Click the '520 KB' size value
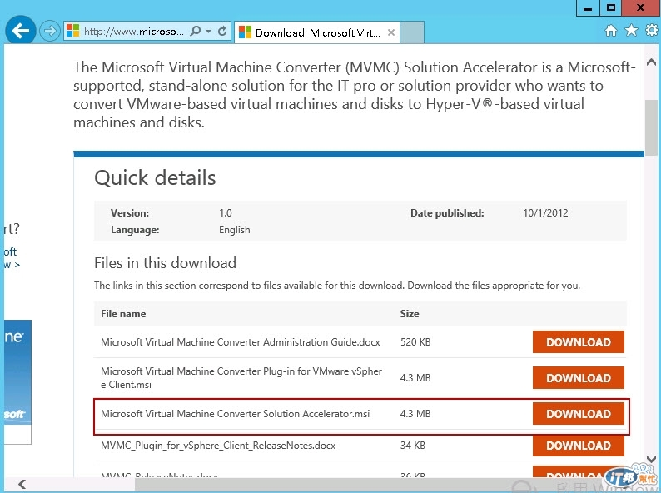The height and width of the screenshot is (493, 661). pyautogui.click(x=415, y=342)
